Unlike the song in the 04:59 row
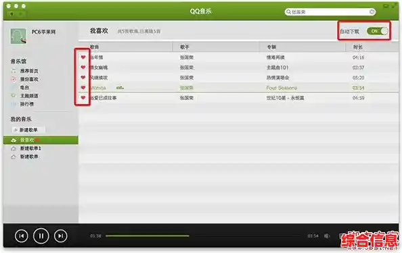The image size is (402, 253). click(x=83, y=98)
